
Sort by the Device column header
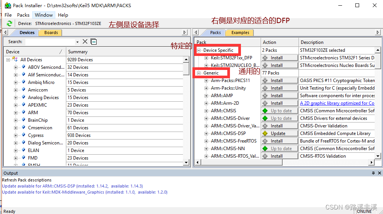click(35, 52)
